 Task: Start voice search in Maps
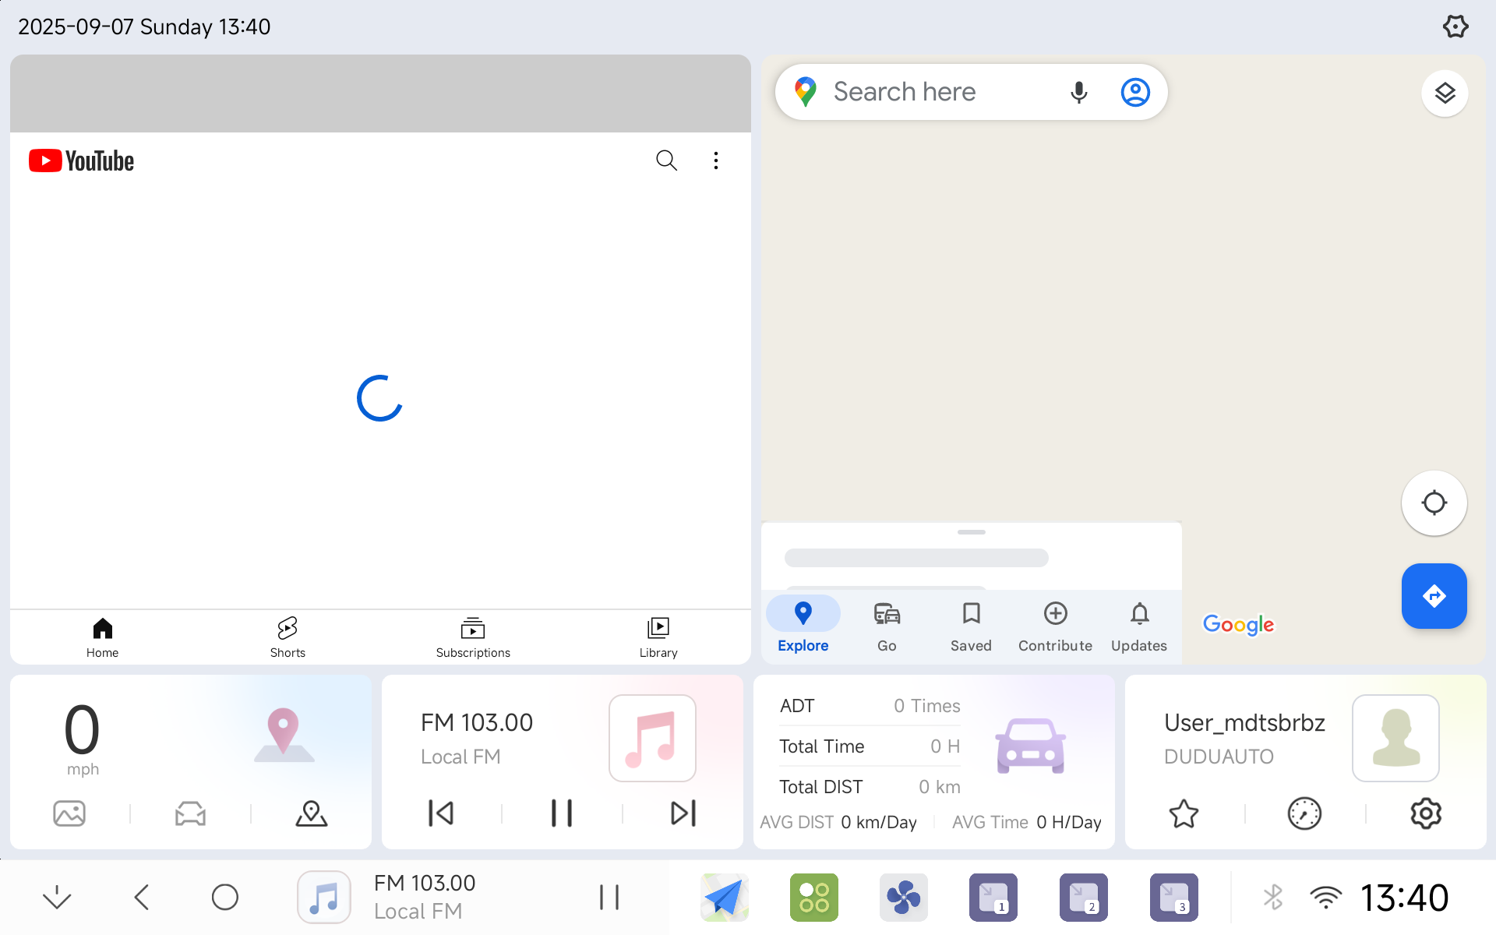(x=1078, y=92)
